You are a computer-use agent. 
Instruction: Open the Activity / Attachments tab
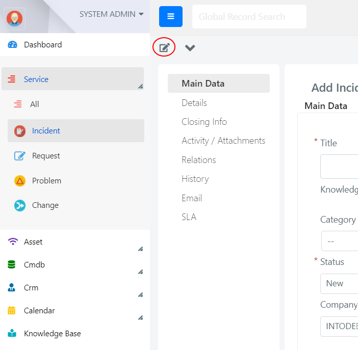[x=223, y=141]
